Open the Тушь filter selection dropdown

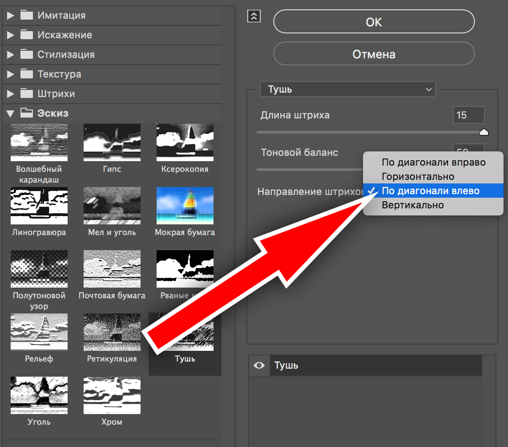pyautogui.click(x=347, y=89)
